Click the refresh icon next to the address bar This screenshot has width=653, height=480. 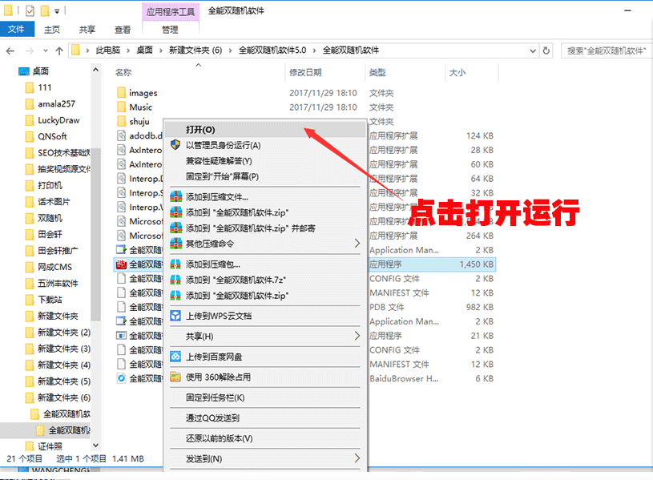tap(546, 50)
